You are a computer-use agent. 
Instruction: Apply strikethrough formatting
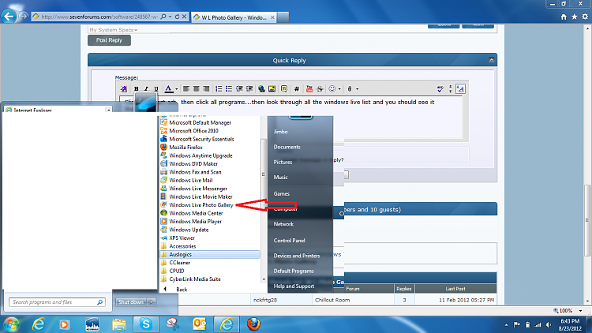[320, 88]
